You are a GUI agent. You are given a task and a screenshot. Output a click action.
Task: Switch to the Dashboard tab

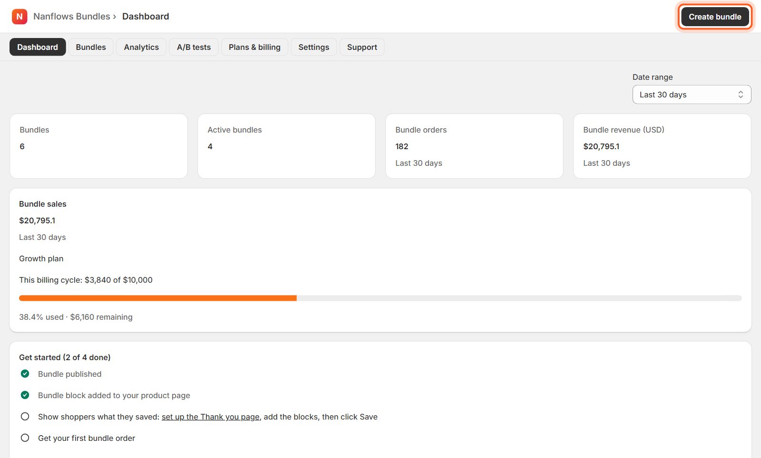click(38, 47)
